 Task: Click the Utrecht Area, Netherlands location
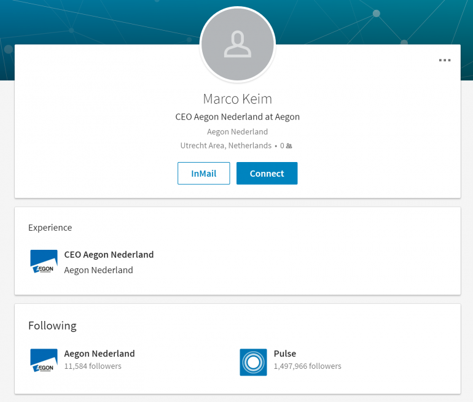[x=226, y=145]
